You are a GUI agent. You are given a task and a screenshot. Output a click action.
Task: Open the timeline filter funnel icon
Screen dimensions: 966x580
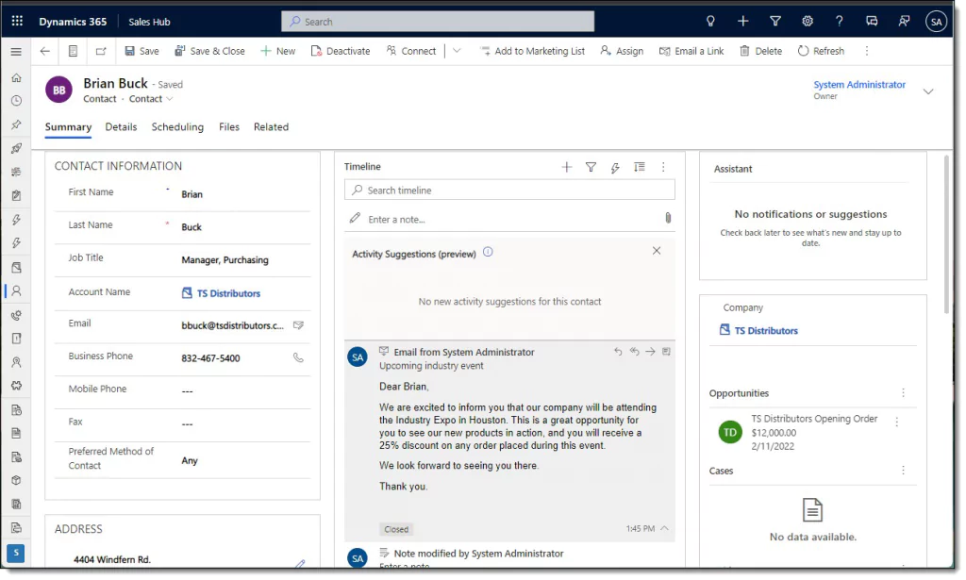(x=591, y=167)
